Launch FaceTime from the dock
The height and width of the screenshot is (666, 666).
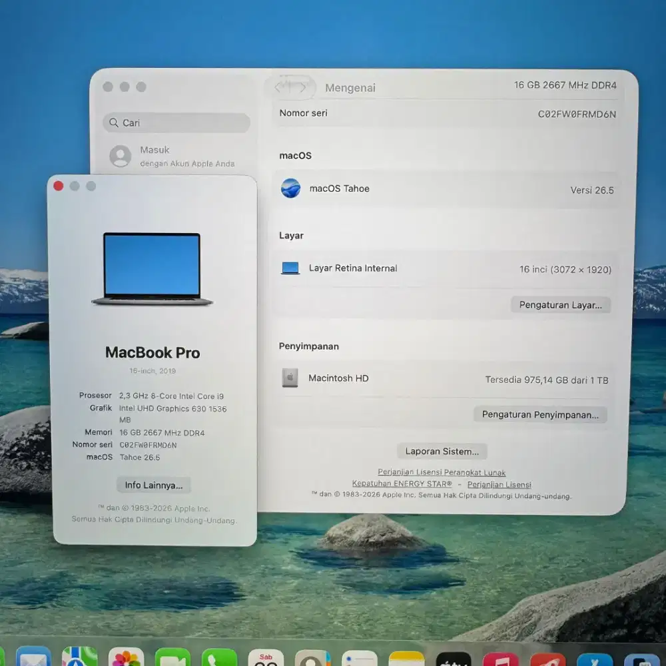tap(172, 657)
